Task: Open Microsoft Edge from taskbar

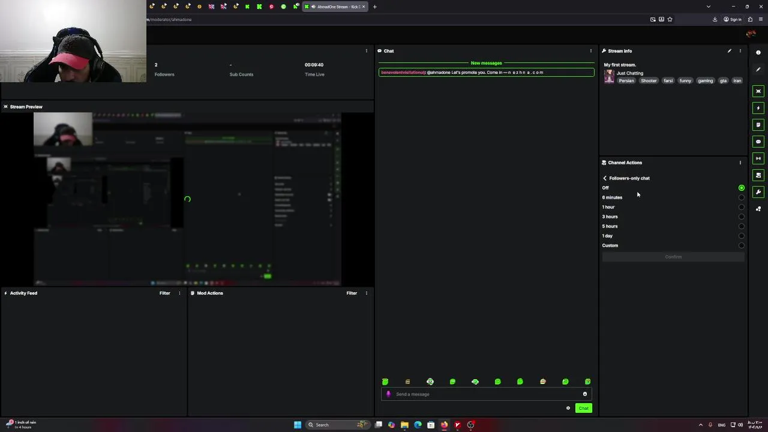Action: [418, 425]
